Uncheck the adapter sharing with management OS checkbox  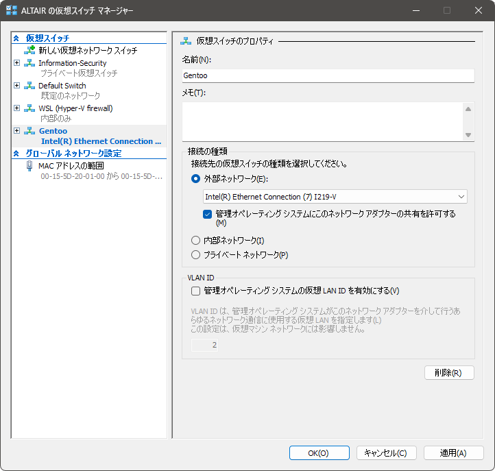pyautogui.click(x=208, y=215)
